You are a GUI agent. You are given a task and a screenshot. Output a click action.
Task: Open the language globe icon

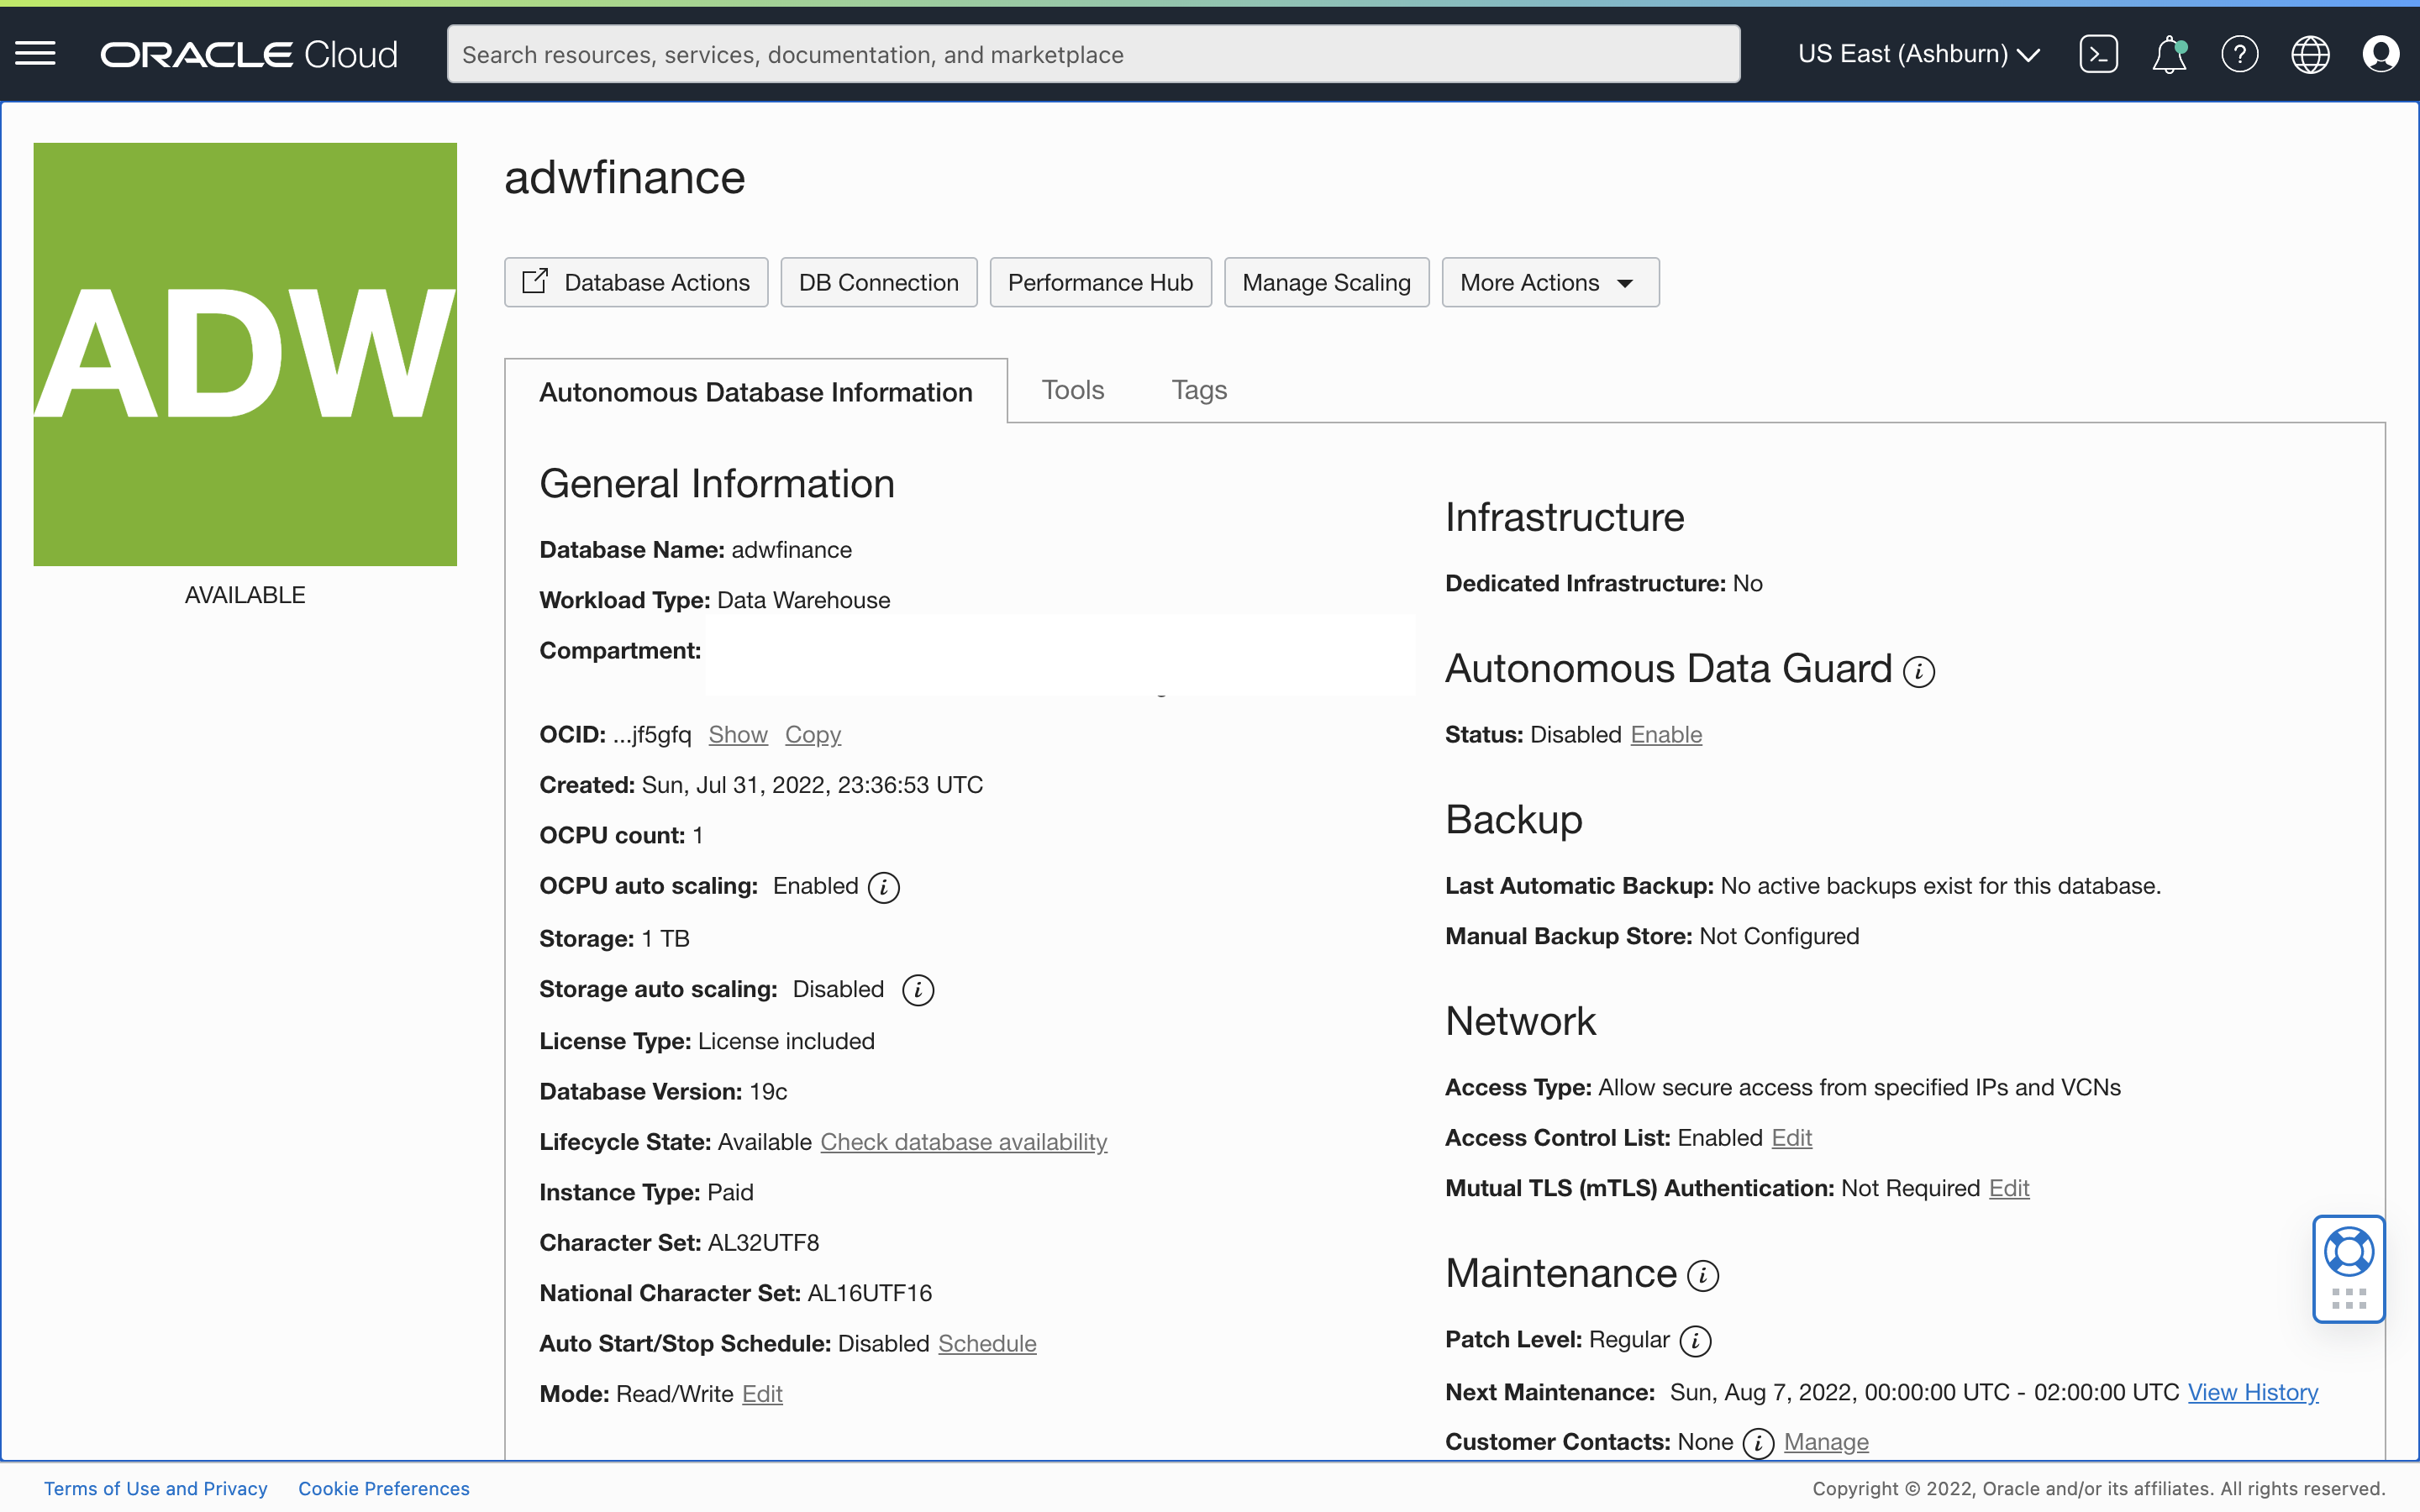2310,54
